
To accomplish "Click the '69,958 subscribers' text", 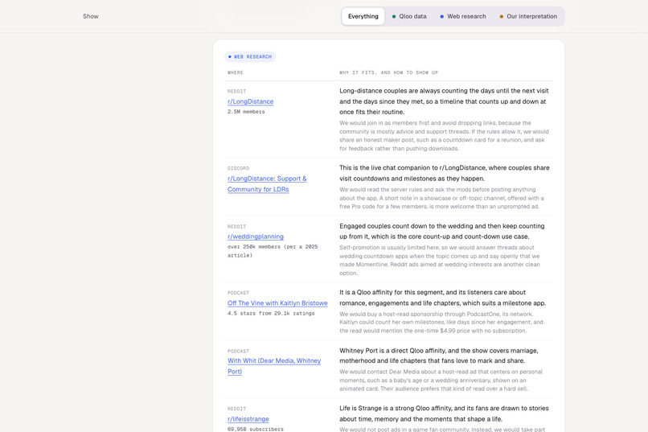I will (255, 429).
